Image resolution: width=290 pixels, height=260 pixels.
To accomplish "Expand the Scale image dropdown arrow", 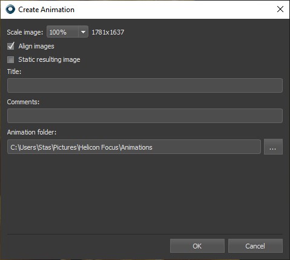I will coord(83,32).
